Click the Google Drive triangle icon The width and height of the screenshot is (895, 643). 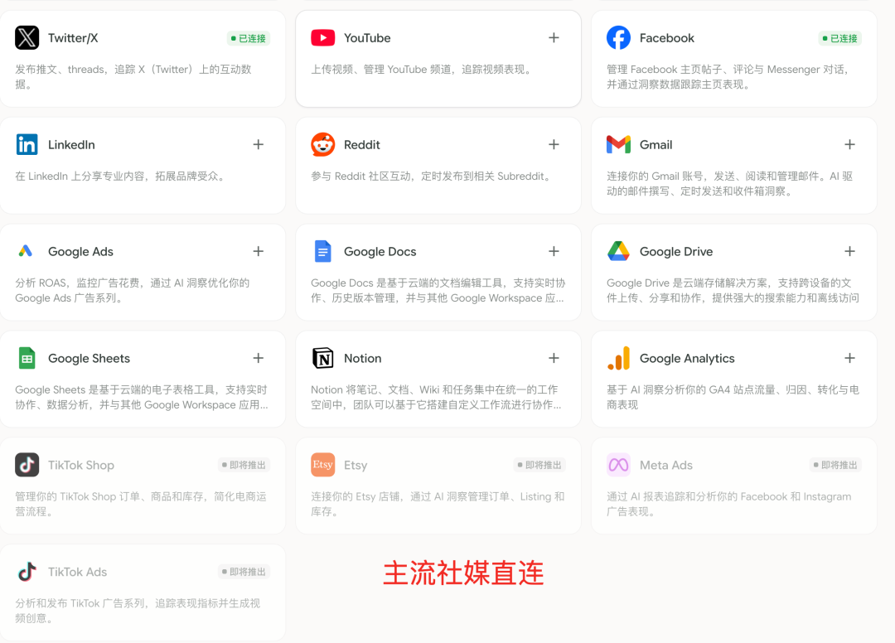point(618,251)
